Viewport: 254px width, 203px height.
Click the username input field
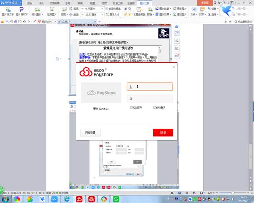pos(150,87)
